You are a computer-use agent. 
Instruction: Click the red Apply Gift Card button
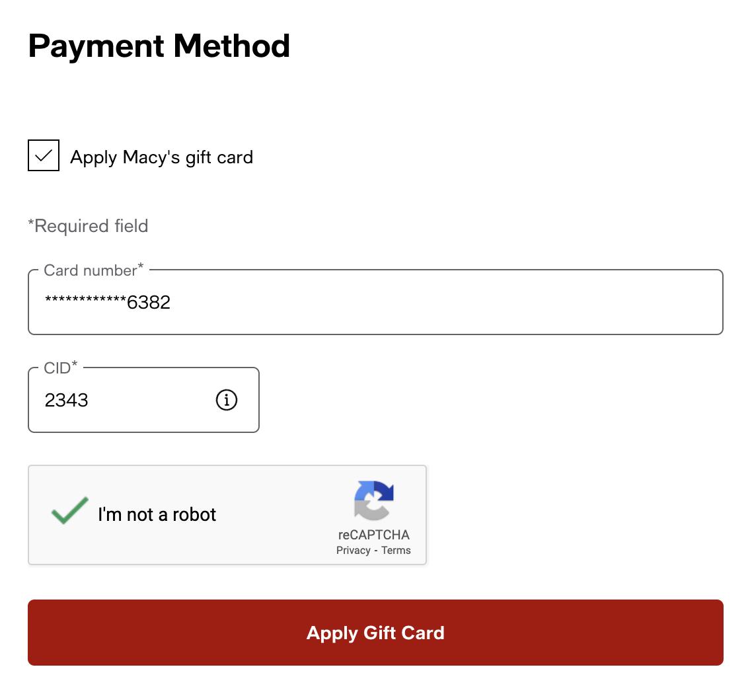coord(375,633)
